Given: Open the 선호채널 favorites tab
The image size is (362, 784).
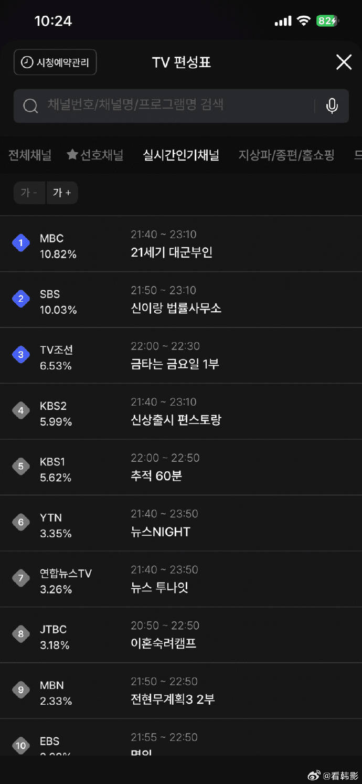Looking at the screenshot, I should [x=95, y=155].
